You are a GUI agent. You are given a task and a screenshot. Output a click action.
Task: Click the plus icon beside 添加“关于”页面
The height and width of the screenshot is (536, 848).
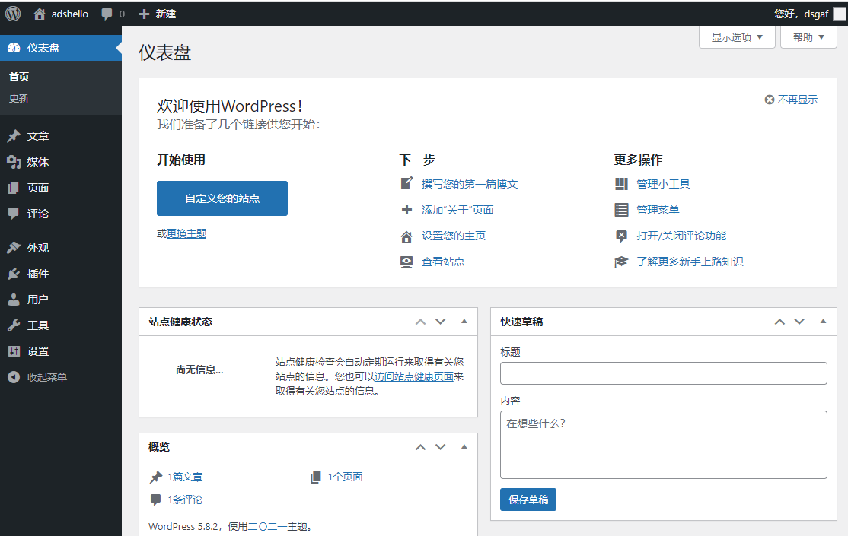click(x=406, y=210)
